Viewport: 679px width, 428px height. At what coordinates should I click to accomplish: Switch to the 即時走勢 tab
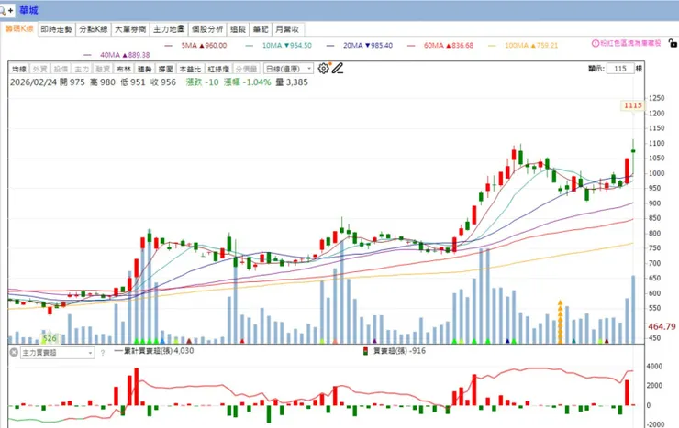click(x=56, y=29)
